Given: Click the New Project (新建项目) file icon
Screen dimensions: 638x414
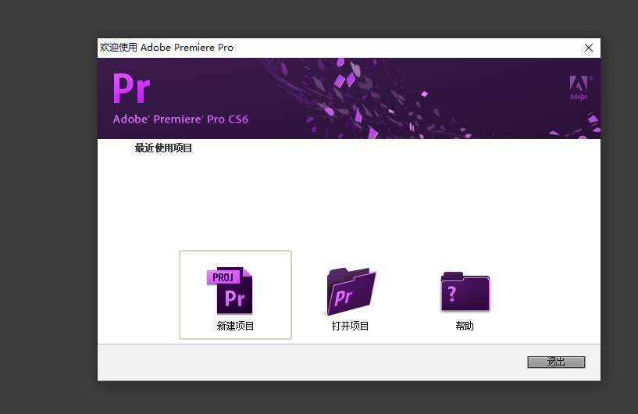Looking at the screenshot, I should [233, 291].
